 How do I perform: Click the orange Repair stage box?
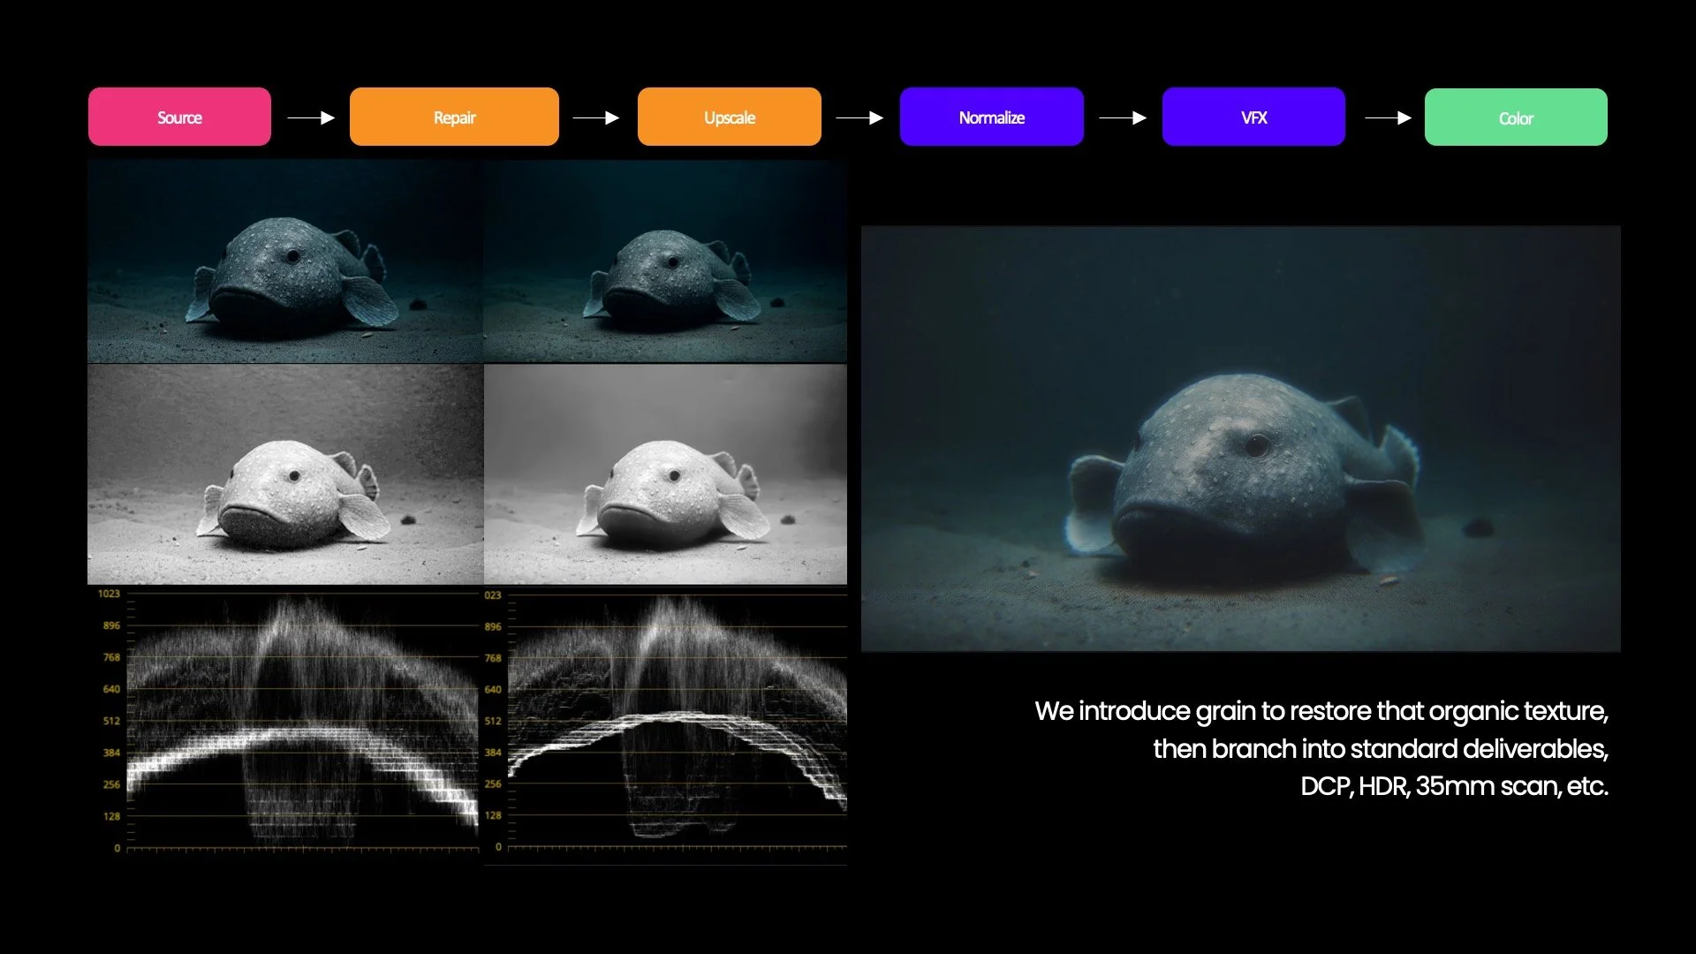(x=454, y=117)
